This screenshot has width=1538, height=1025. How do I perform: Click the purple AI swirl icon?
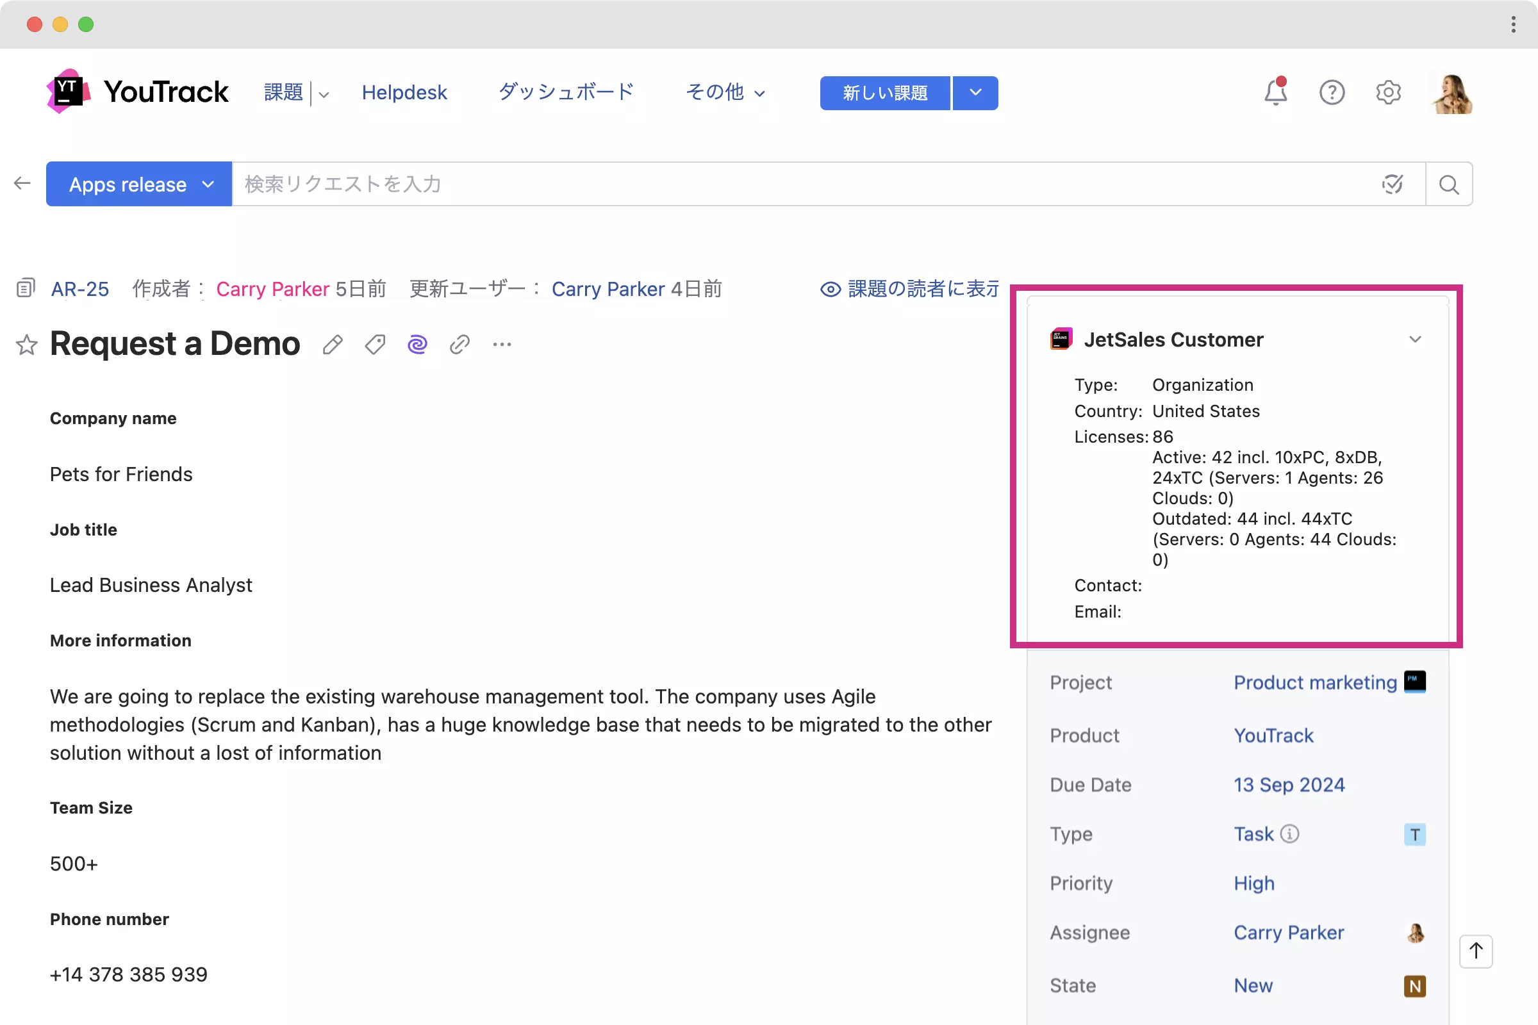(x=417, y=345)
